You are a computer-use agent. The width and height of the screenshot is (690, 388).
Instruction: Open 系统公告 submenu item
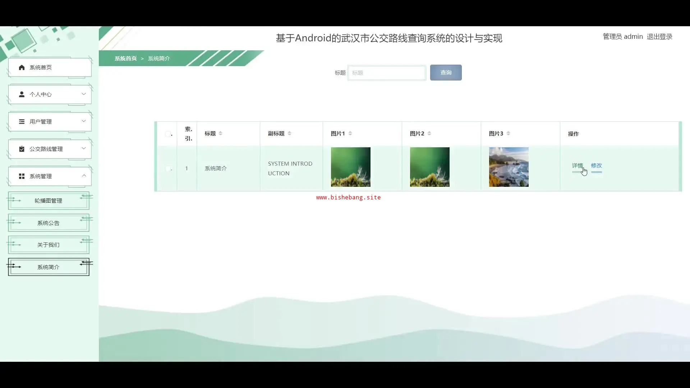pos(49,223)
